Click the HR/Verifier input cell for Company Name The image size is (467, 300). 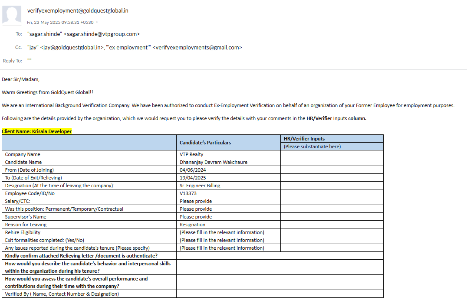(x=332, y=154)
